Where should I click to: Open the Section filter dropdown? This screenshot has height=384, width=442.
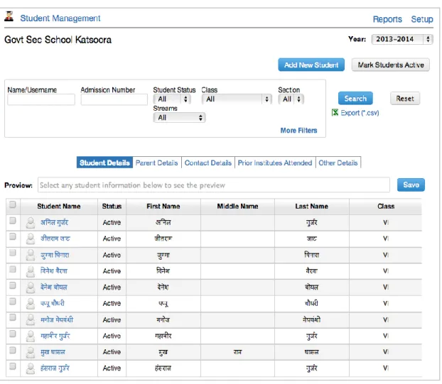pyautogui.click(x=291, y=99)
